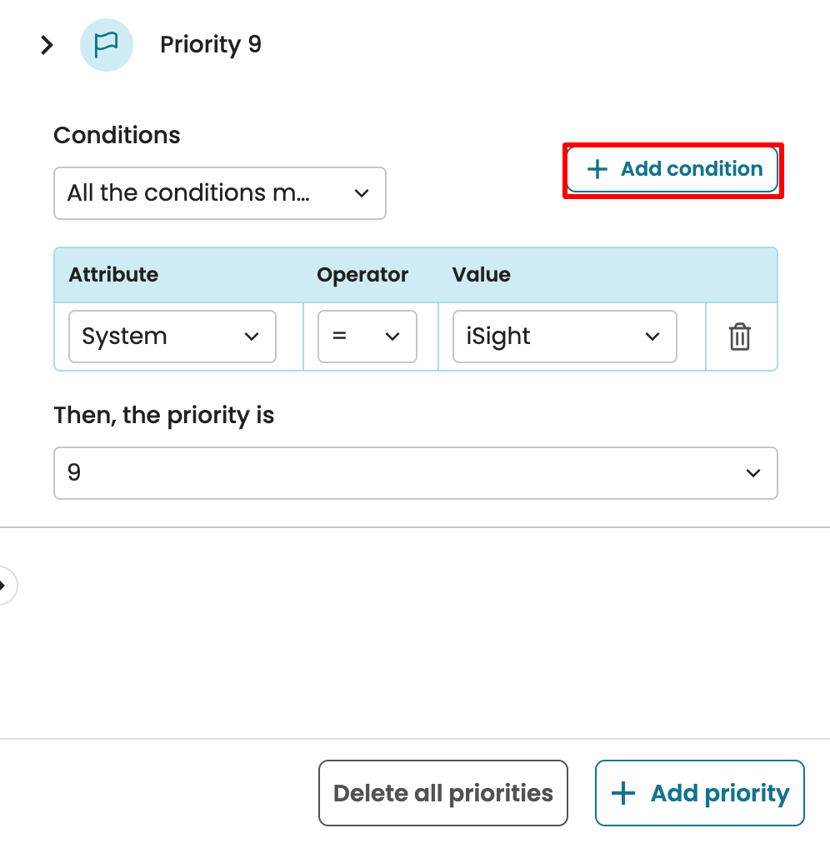
Task: Collapse the Priority 9 section chevron
Action: point(47,45)
